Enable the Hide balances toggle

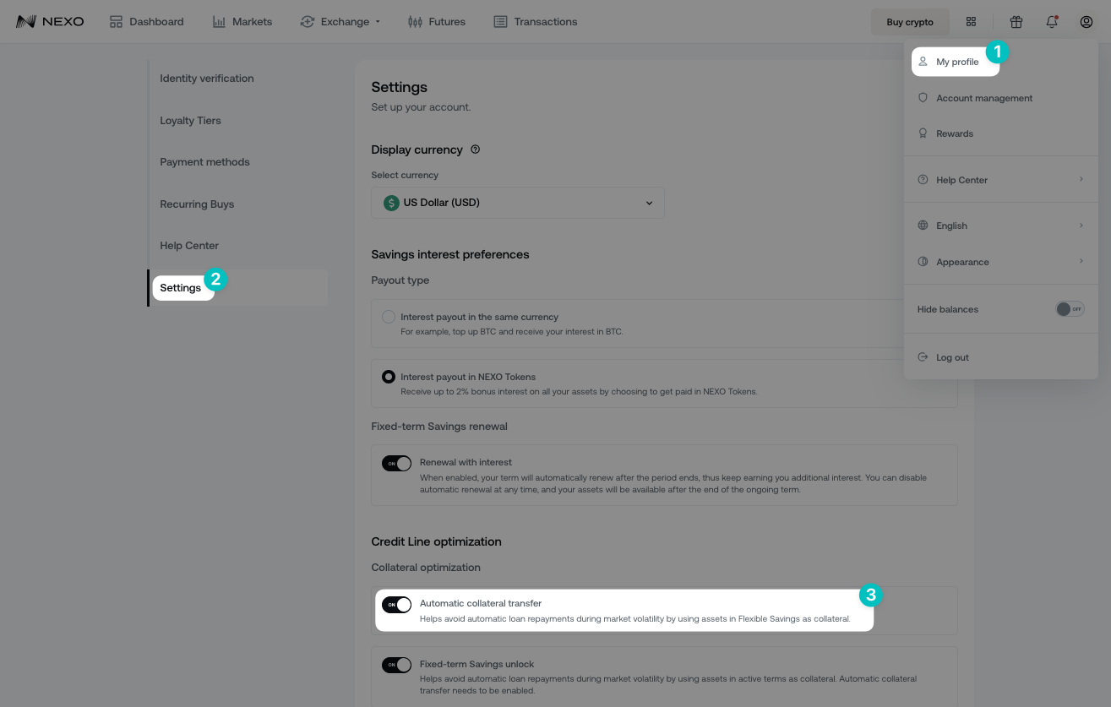[x=1070, y=309]
